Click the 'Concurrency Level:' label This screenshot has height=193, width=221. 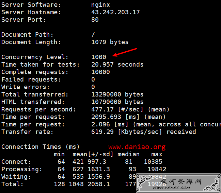35,57
